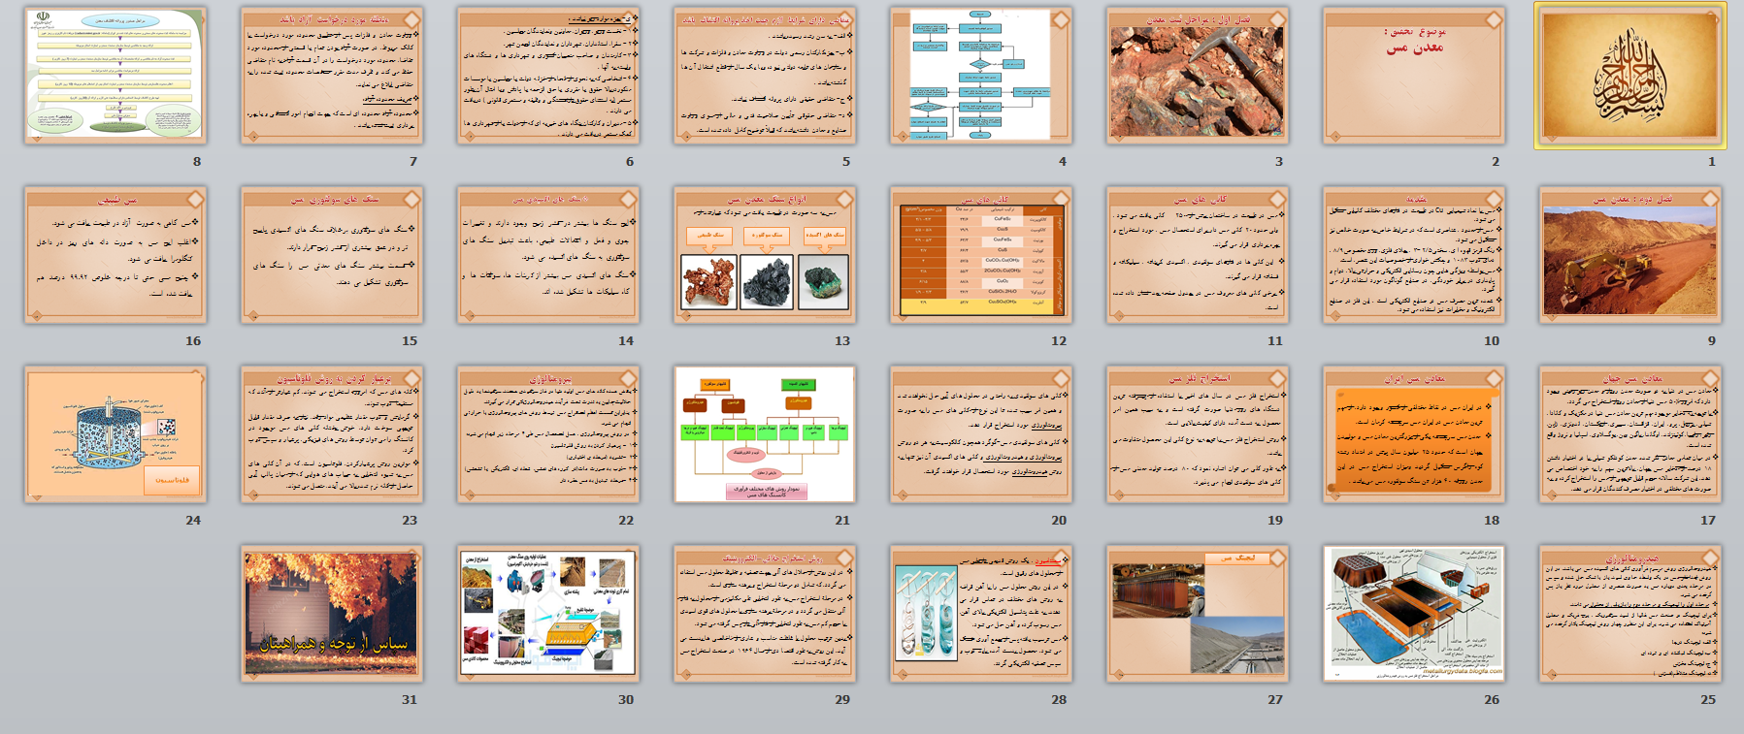
Task: Select slide 8 with green process chart
Action: pyautogui.click(x=115, y=76)
